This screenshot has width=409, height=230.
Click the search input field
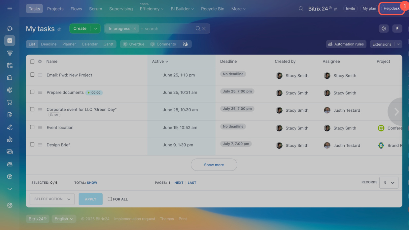click(x=167, y=29)
